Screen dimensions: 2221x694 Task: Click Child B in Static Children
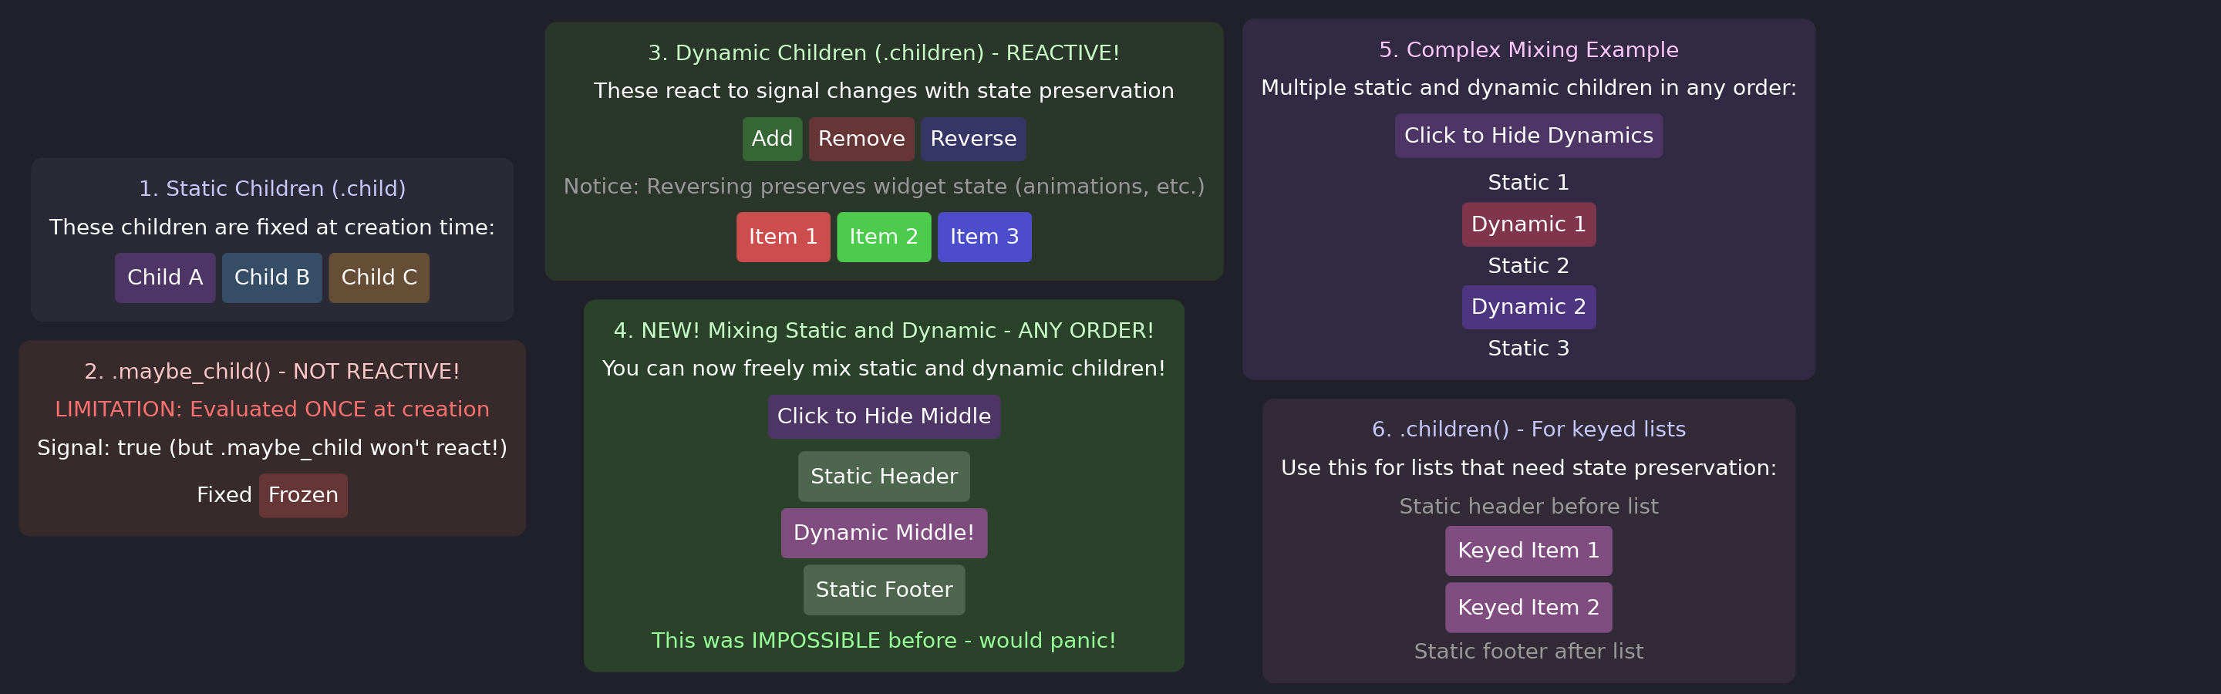point(271,278)
